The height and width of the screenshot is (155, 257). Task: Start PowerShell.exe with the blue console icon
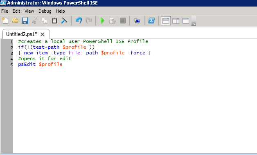151,20
